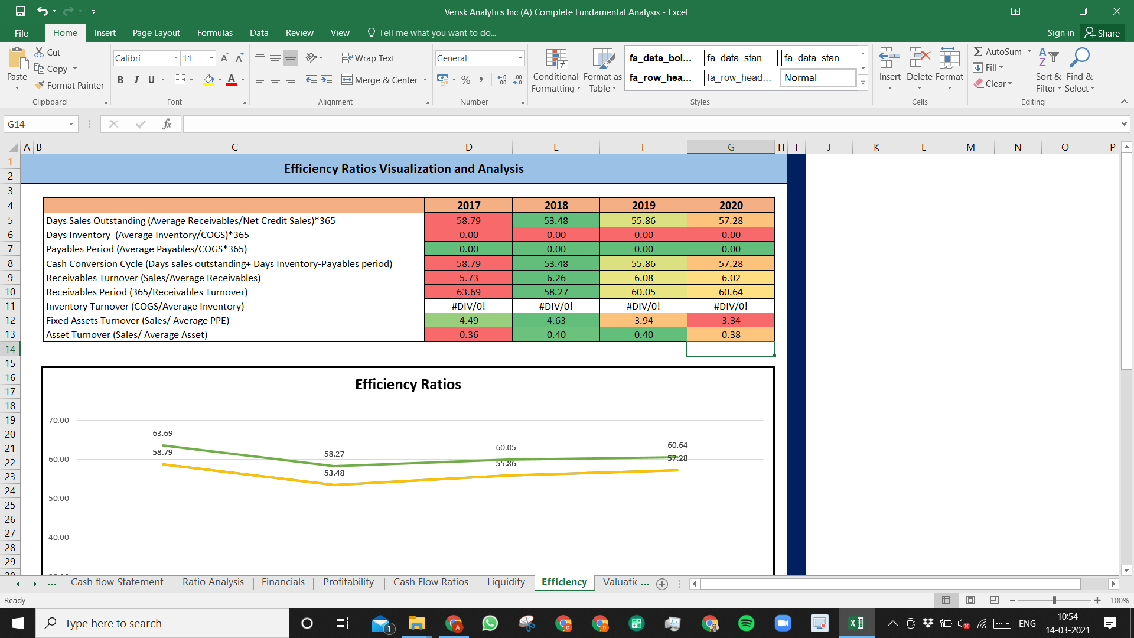
Task: Click the Increase Indent icon
Action: point(327,80)
